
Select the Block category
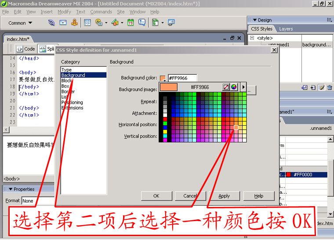point(83,80)
